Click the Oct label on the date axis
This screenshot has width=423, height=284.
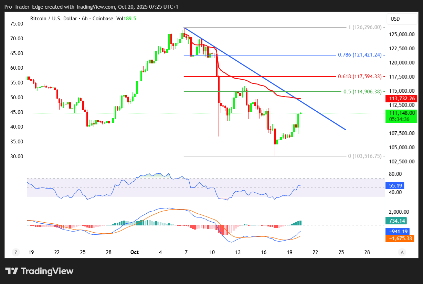tap(135, 252)
